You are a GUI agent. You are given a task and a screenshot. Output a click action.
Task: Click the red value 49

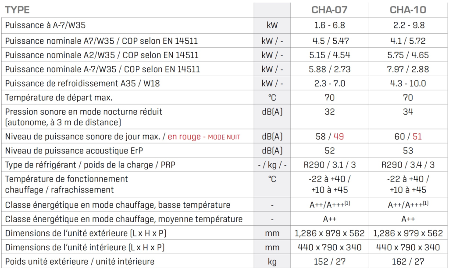(339, 137)
